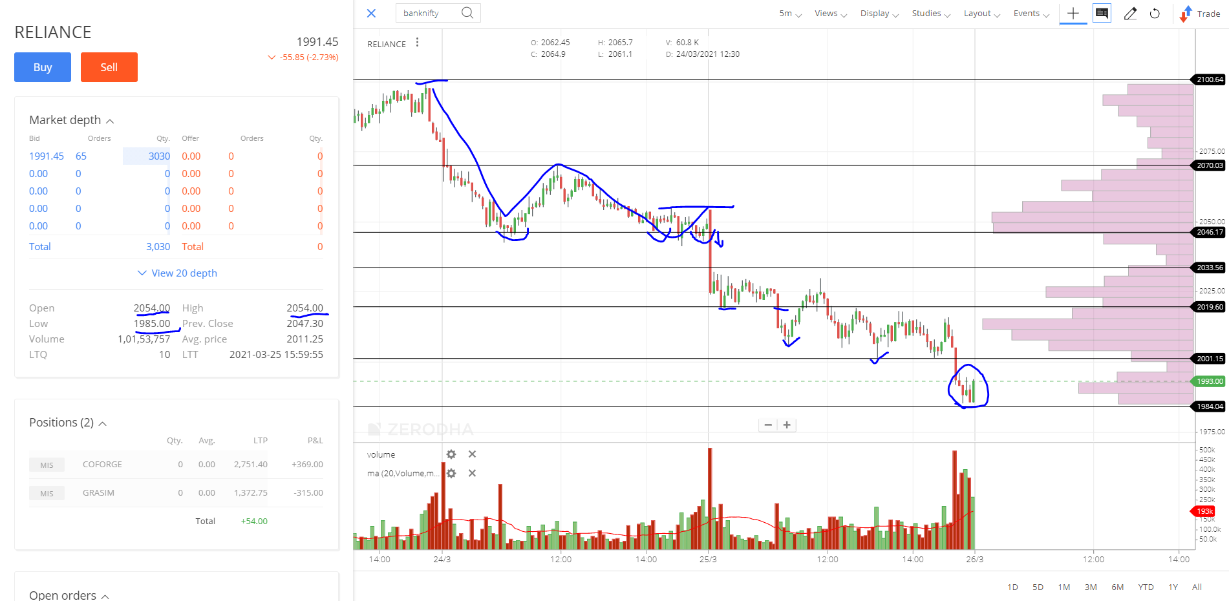The height and width of the screenshot is (601, 1229).
Task: Toggle the crosshair tool
Action: [x=1073, y=14]
